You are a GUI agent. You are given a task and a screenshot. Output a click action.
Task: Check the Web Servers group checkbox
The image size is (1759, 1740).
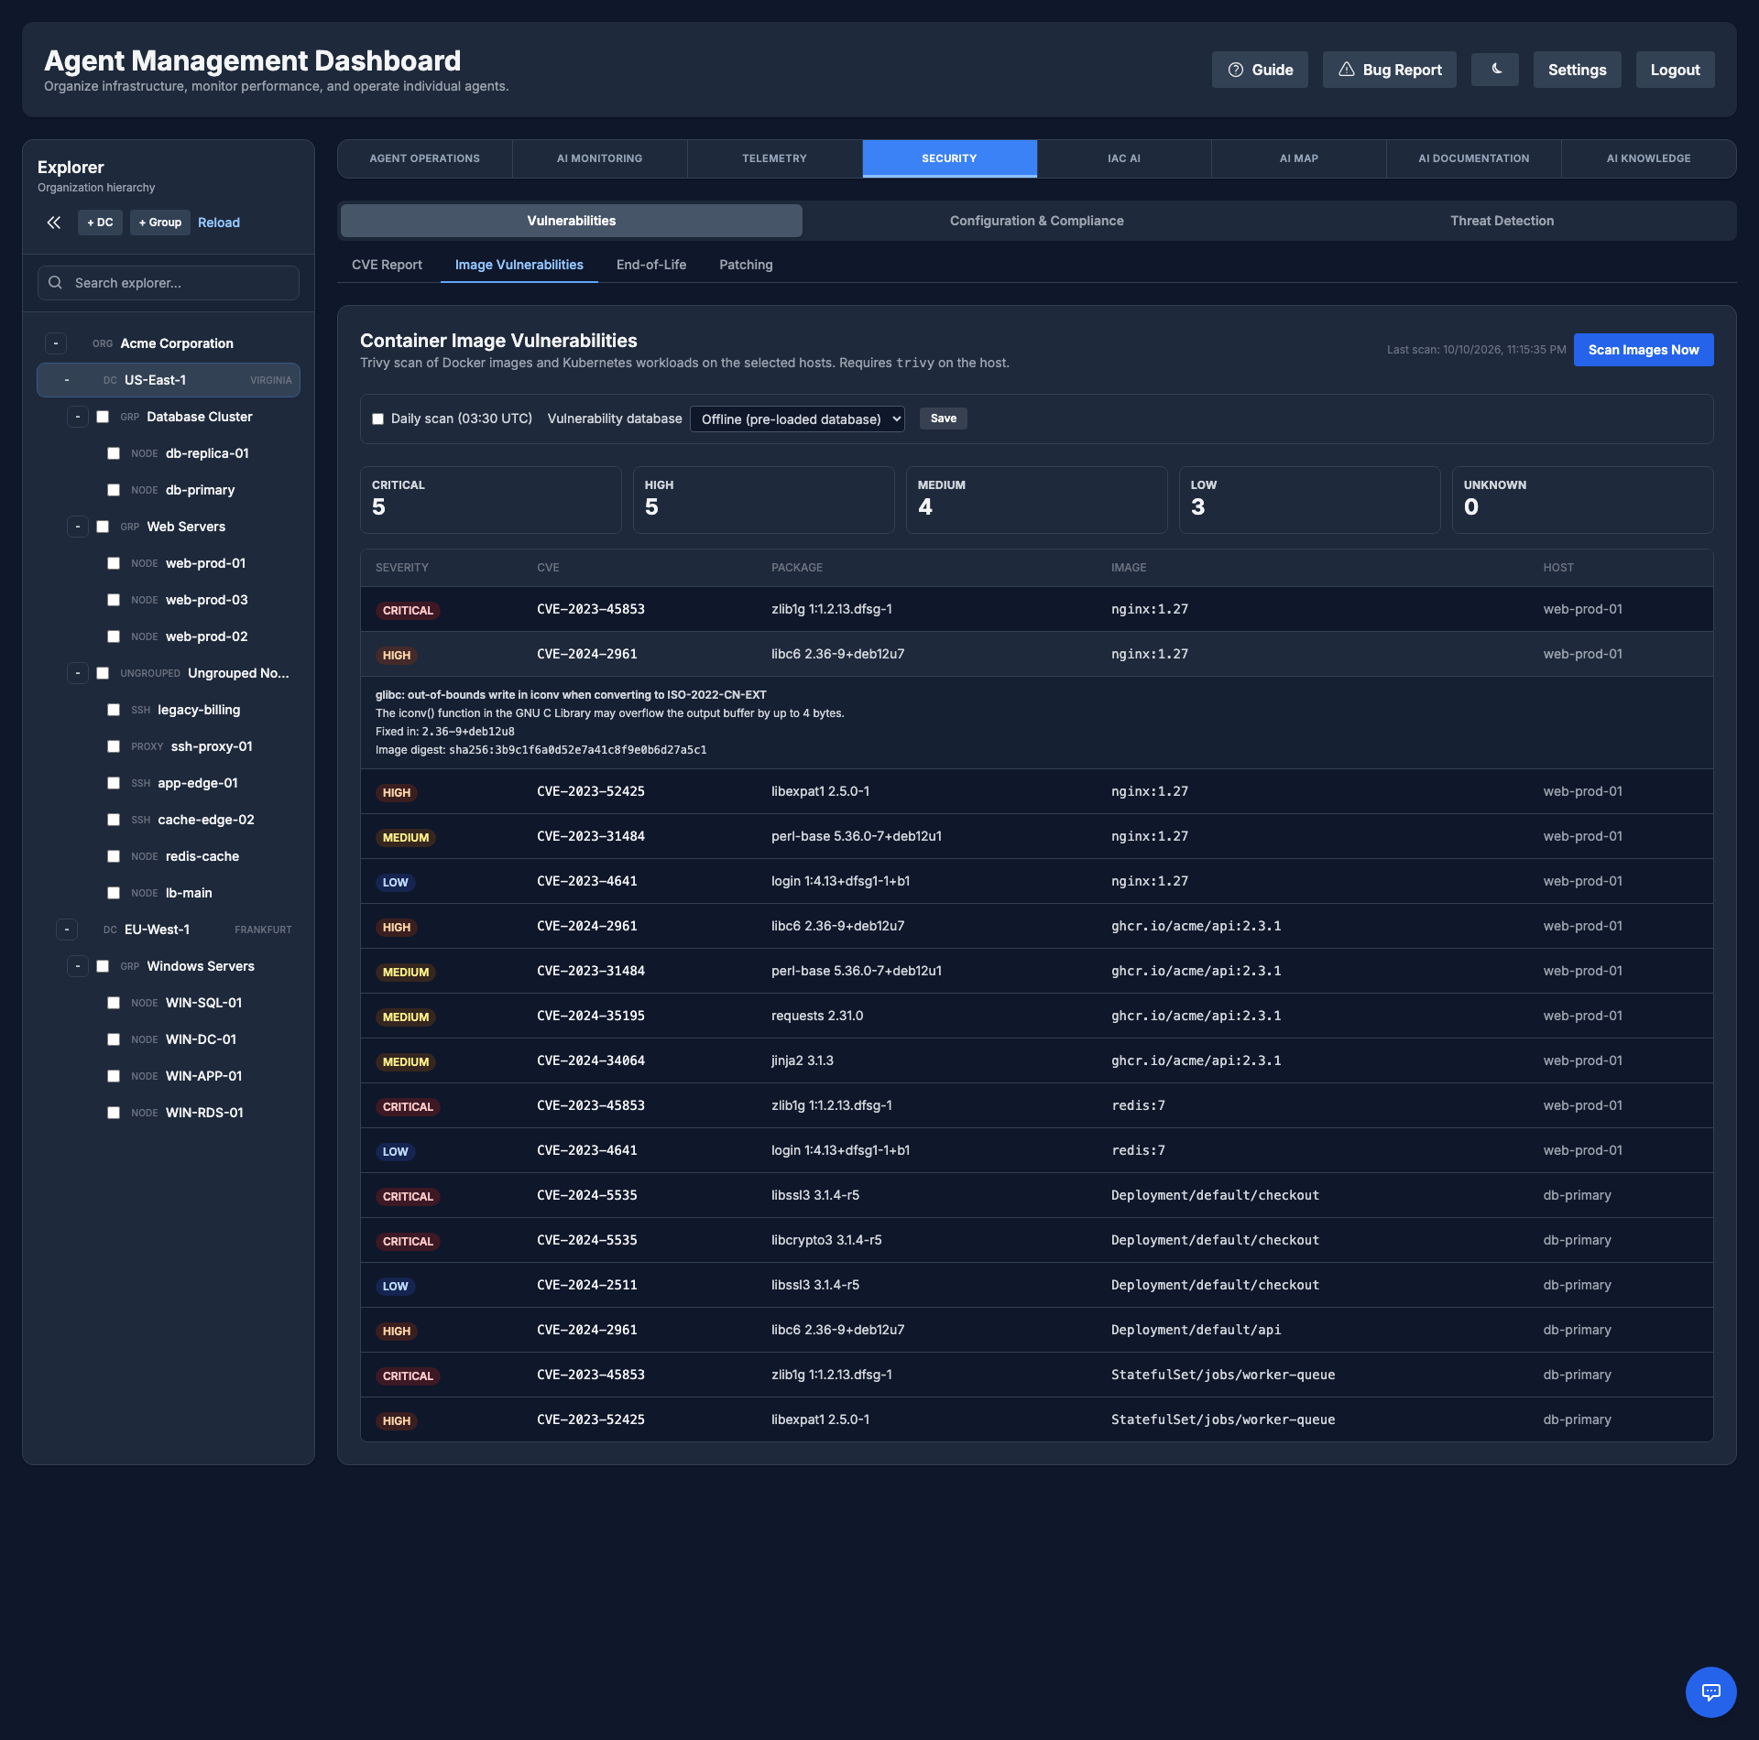103,527
